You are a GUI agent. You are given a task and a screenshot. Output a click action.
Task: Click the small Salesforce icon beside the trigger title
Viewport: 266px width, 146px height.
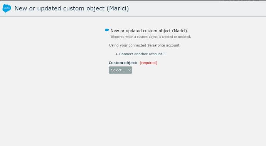coord(107,30)
